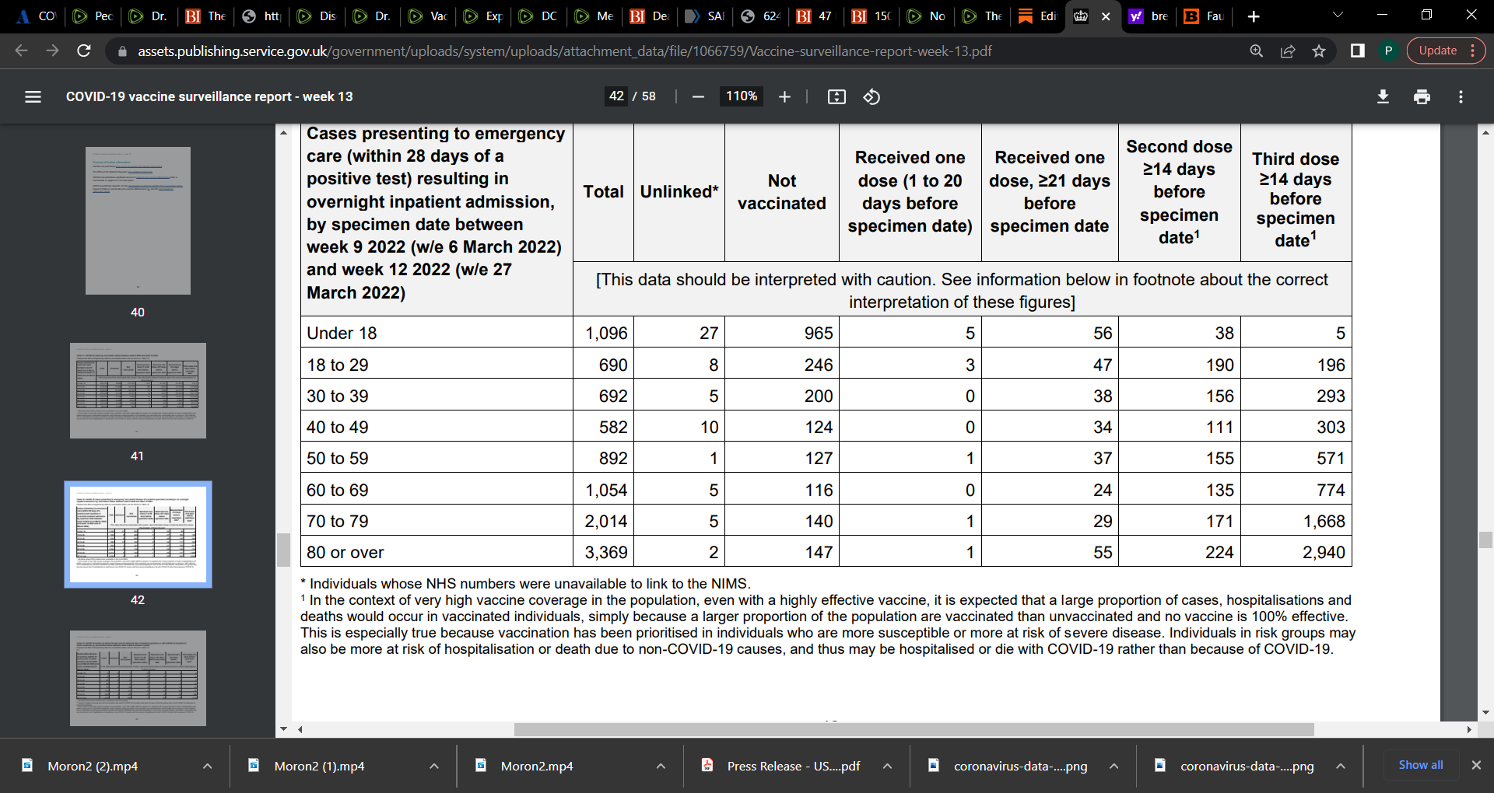The image size is (1494, 793).
Task: Switch to the 'Dis' browser tab
Action: (316, 16)
